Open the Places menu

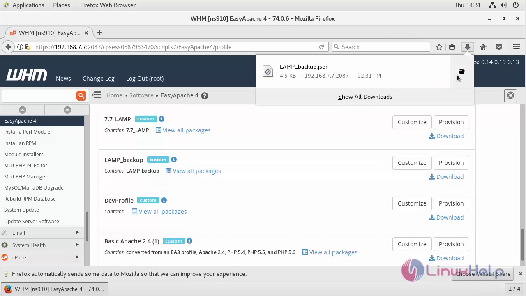[62, 5]
